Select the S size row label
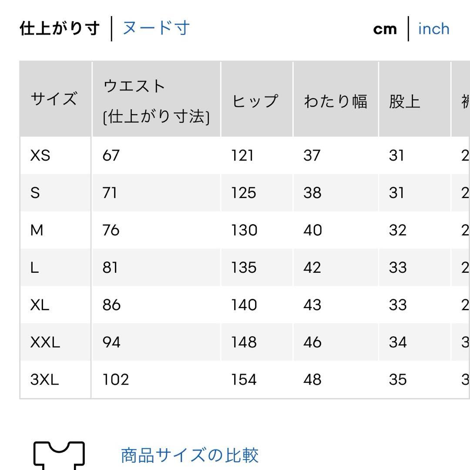Viewport: 470px width, 470px height. coord(35,193)
